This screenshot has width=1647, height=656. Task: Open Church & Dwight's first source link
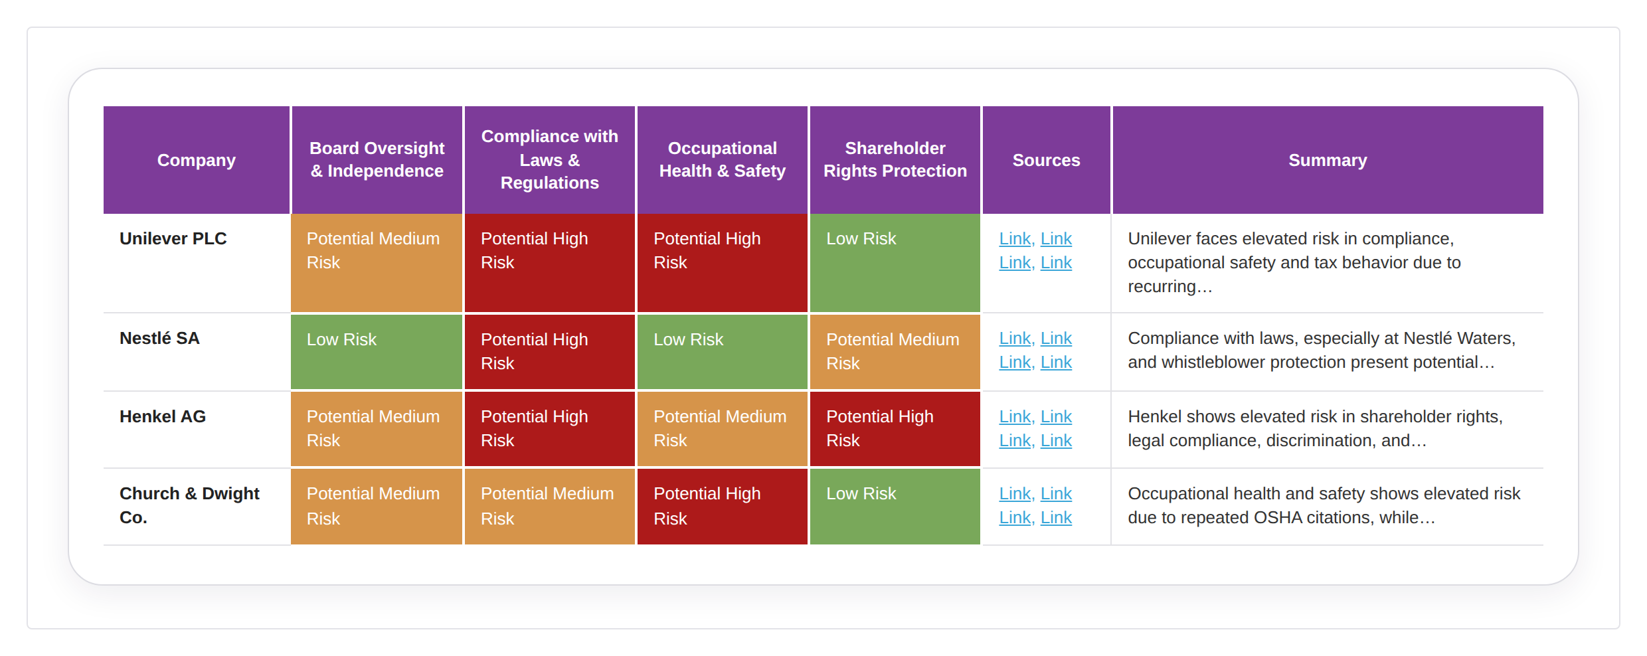[x=1015, y=493]
